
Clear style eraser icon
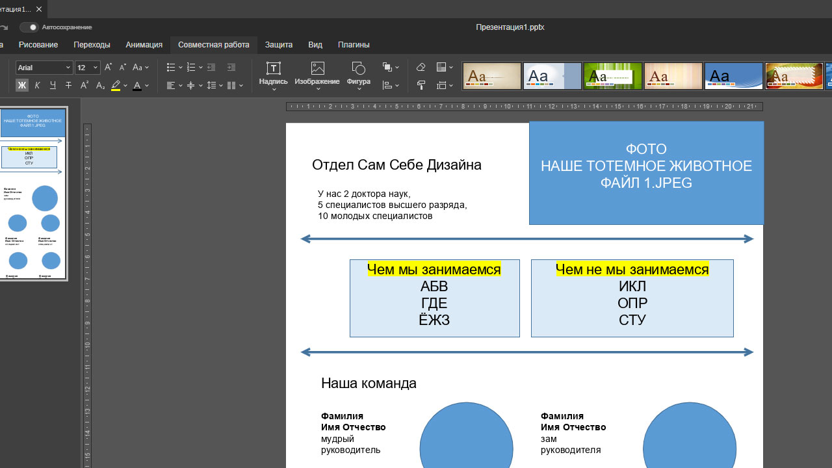tap(421, 68)
